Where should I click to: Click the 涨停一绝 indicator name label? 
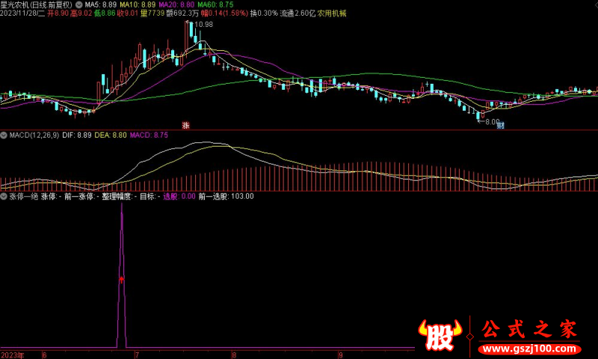point(22,197)
